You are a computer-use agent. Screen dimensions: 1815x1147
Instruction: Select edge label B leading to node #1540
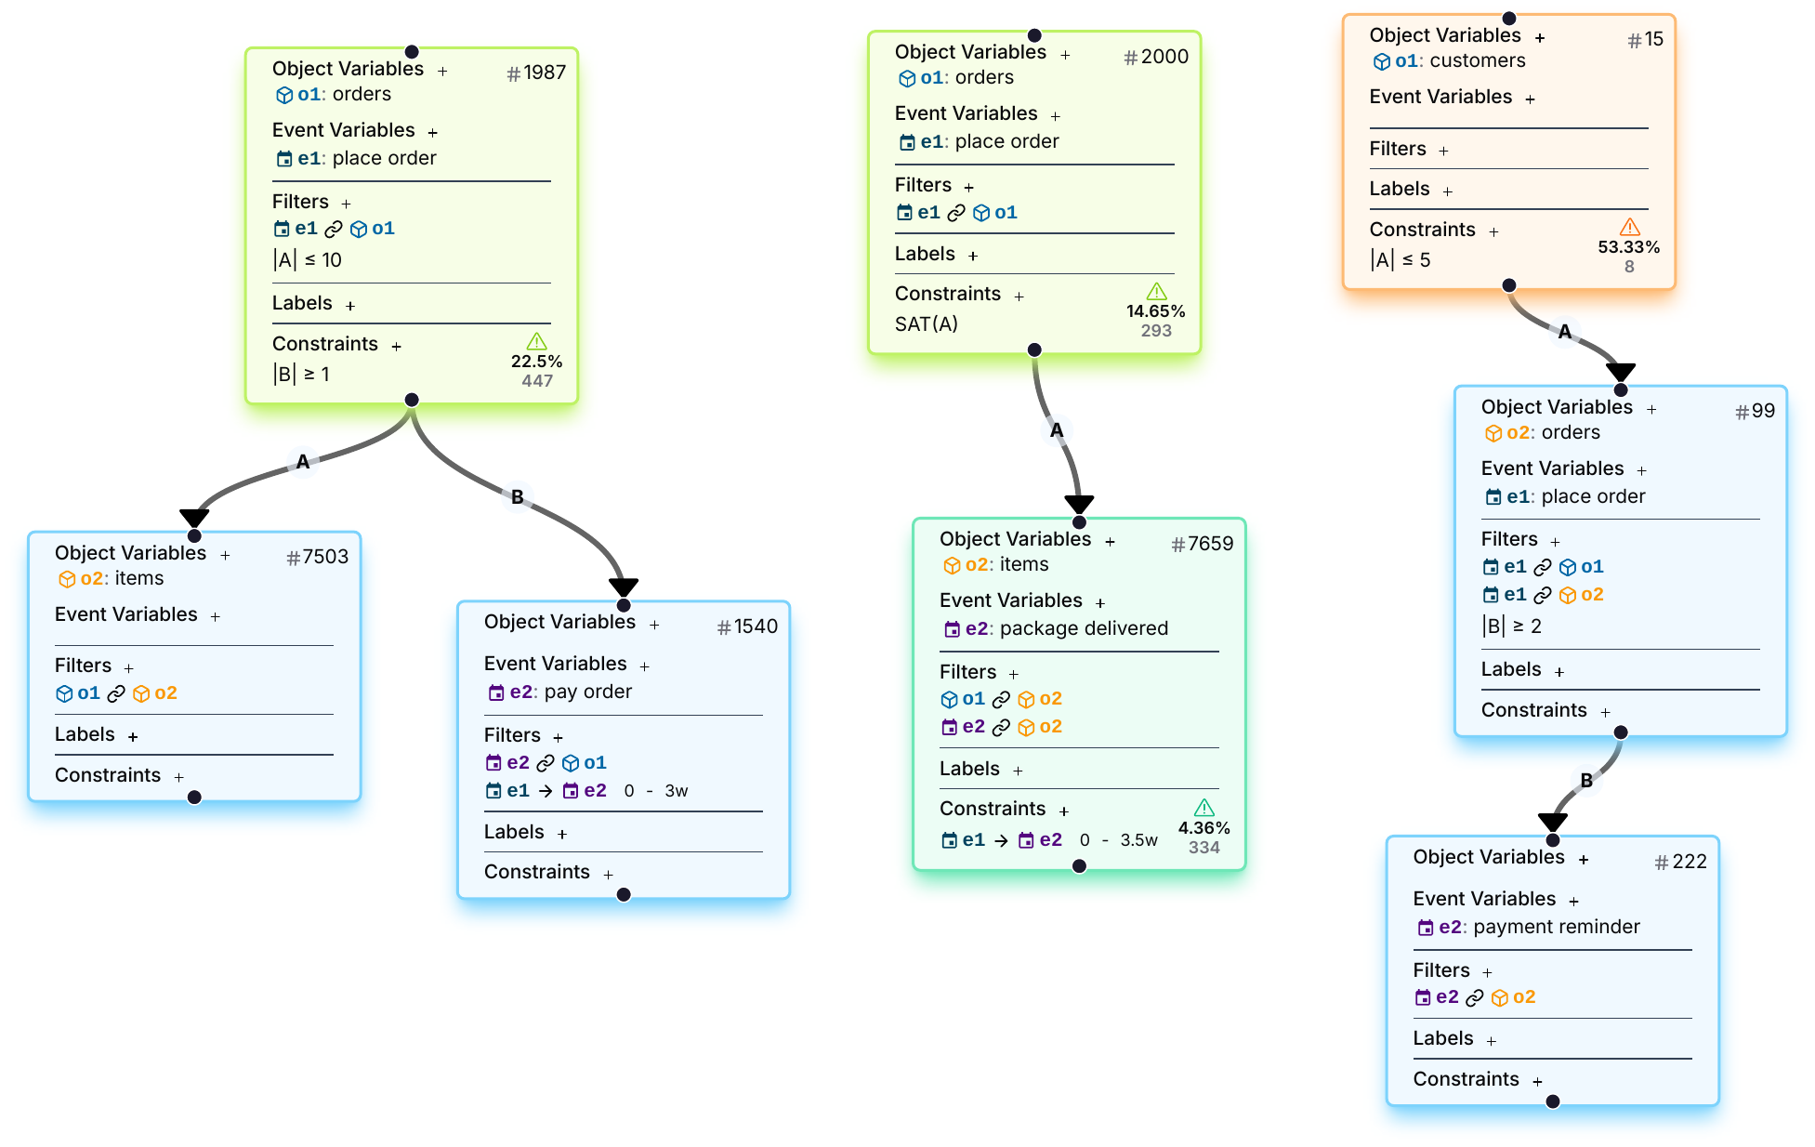[x=517, y=496]
